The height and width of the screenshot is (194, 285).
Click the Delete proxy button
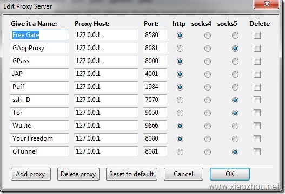point(78,174)
